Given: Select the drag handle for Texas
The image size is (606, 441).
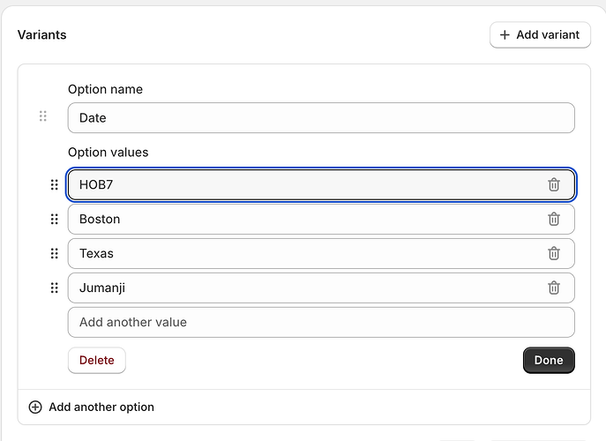Looking at the screenshot, I should pyautogui.click(x=54, y=253).
